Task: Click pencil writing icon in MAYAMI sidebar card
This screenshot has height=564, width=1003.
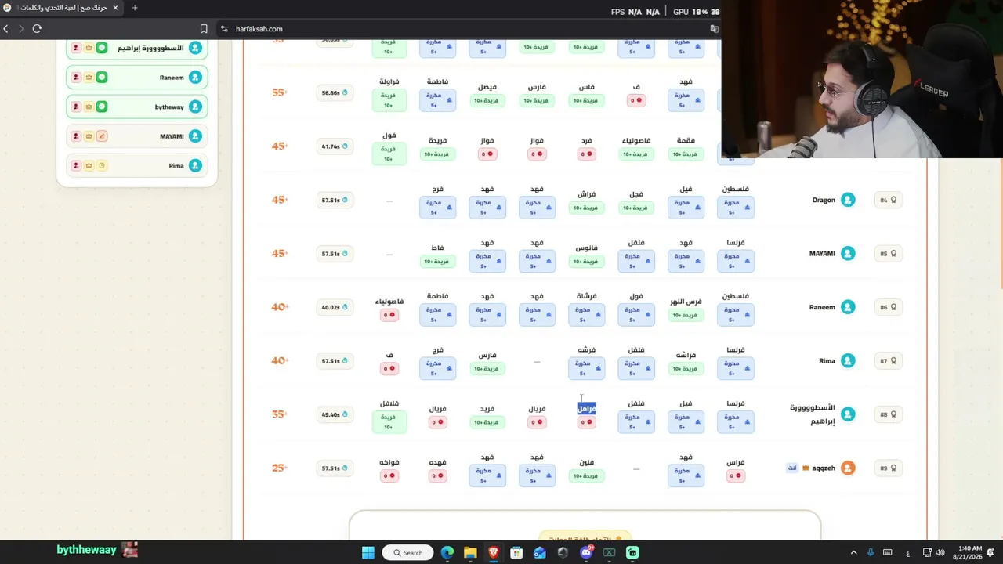Action: click(x=102, y=136)
